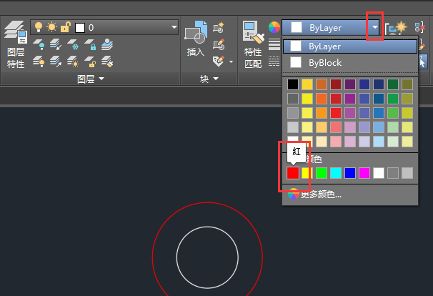Expand the 图层 panel title arrow
The height and width of the screenshot is (296, 433).
[x=101, y=79]
